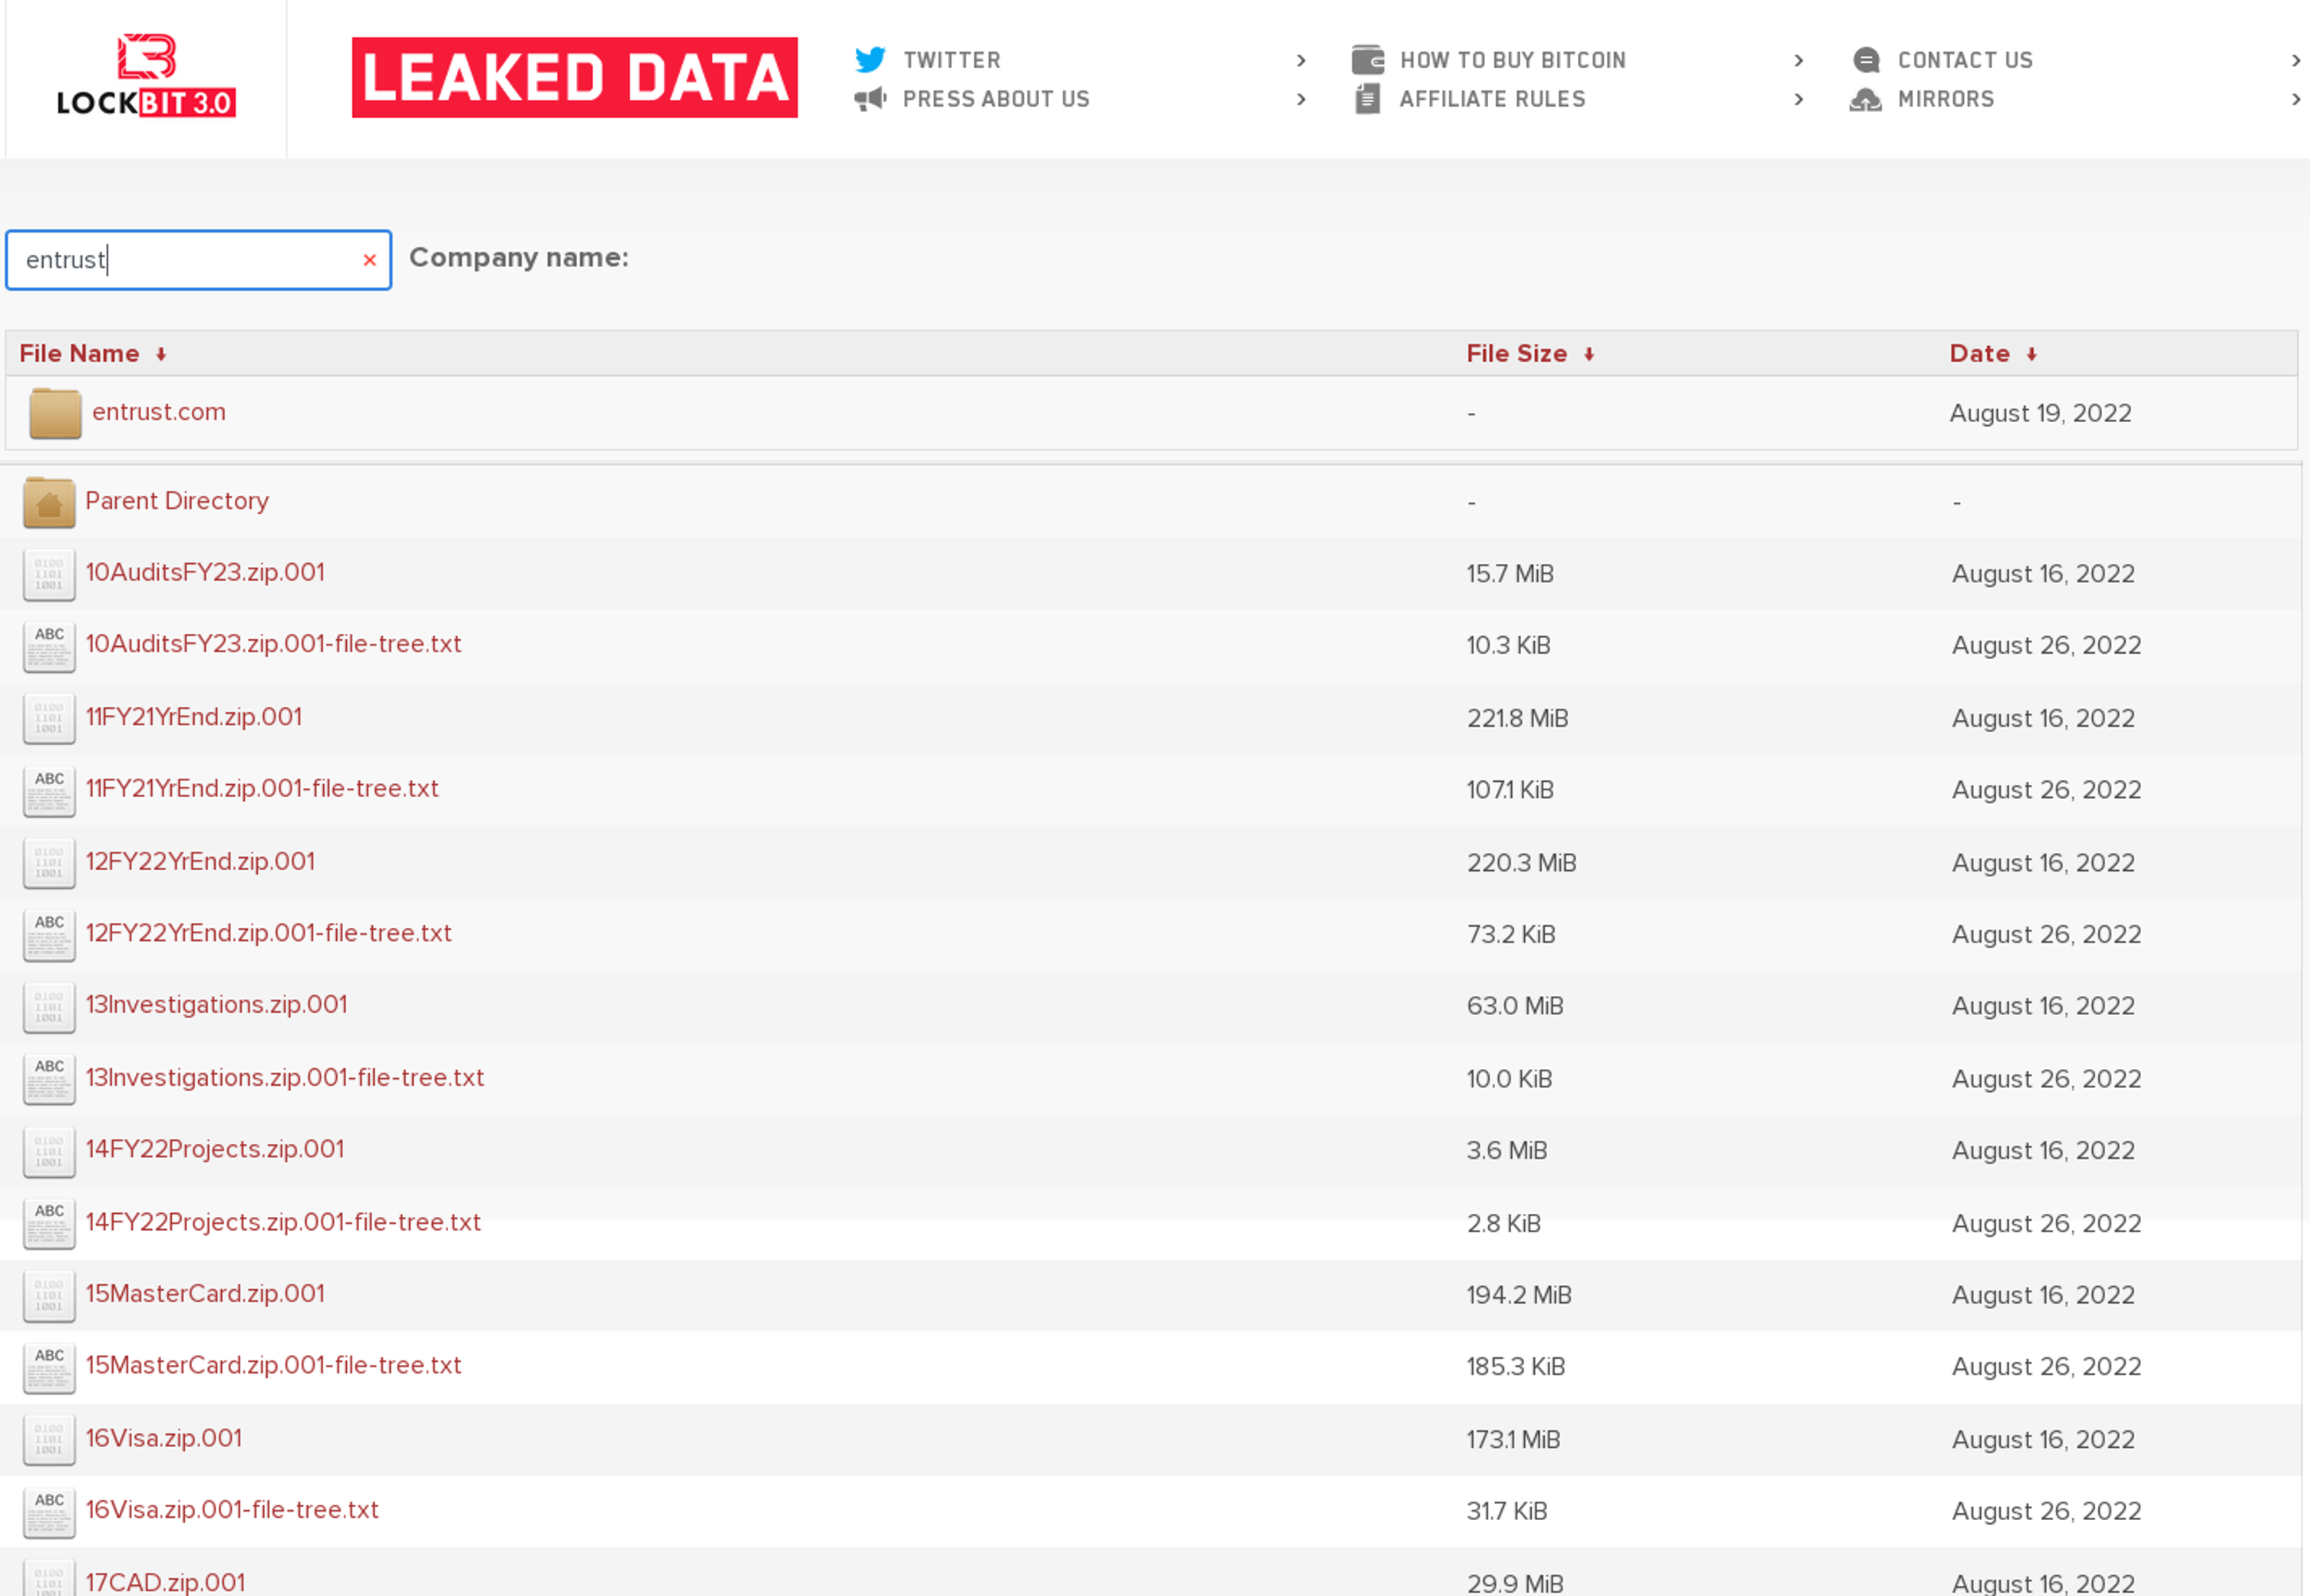The height and width of the screenshot is (1596, 2310).
Task: Download 15MasterCard.zip.001
Action: click(205, 1294)
